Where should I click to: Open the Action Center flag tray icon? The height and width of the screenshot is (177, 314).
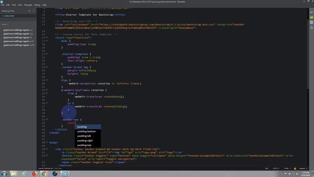tap(286, 174)
